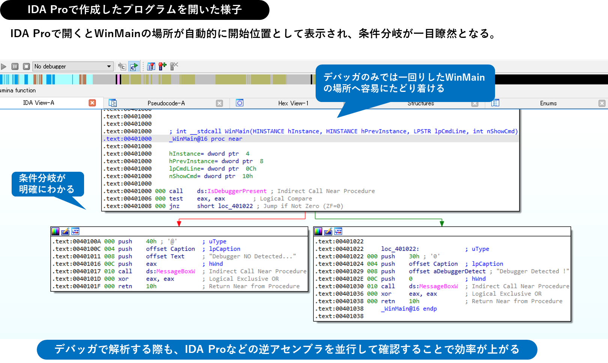This screenshot has height=363, width=608.
Task: Click the Pseudocode-A tab document icon
Action: tap(113, 103)
